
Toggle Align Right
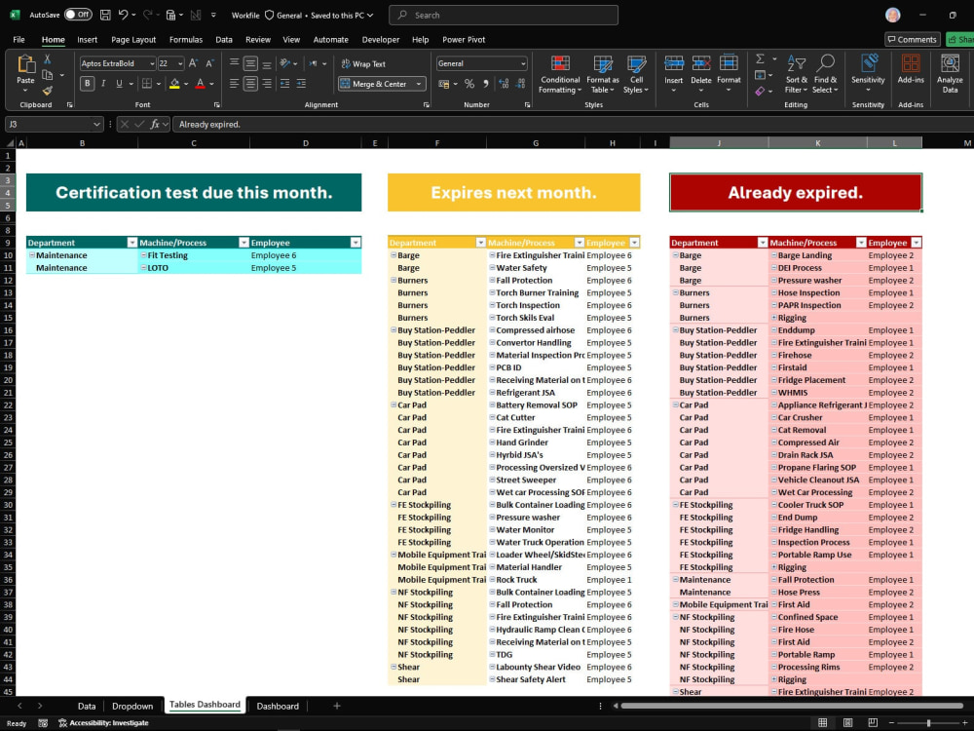267,84
